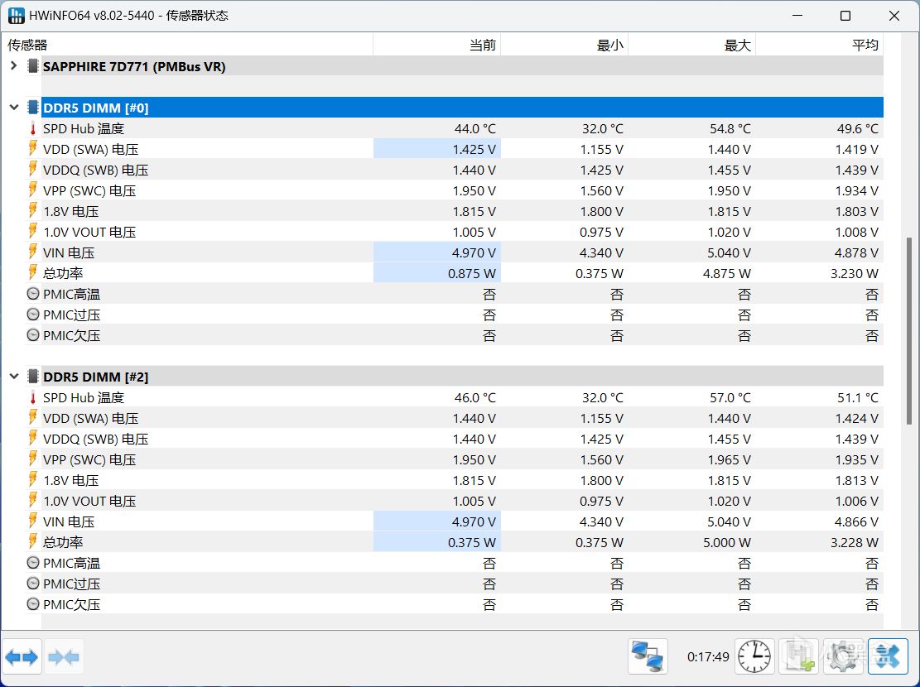Click DIMM #0 VPP (SWC) lightning icon
The height and width of the screenshot is (687, 920).
(x=33, y=190)
